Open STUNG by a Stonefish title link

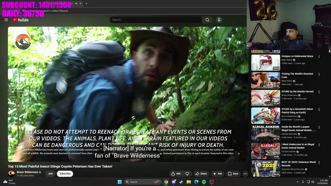click(297, 111)
